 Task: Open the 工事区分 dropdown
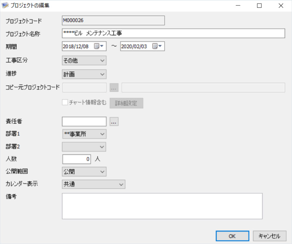point(84,61)
